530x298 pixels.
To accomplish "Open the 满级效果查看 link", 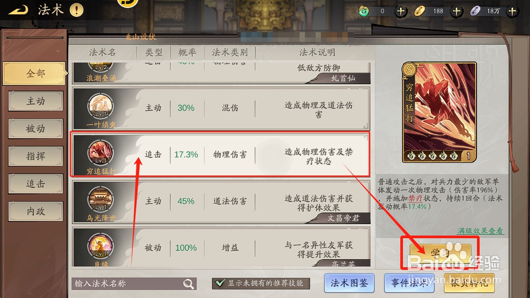I will pyautogui.click(x=481, y=231).
